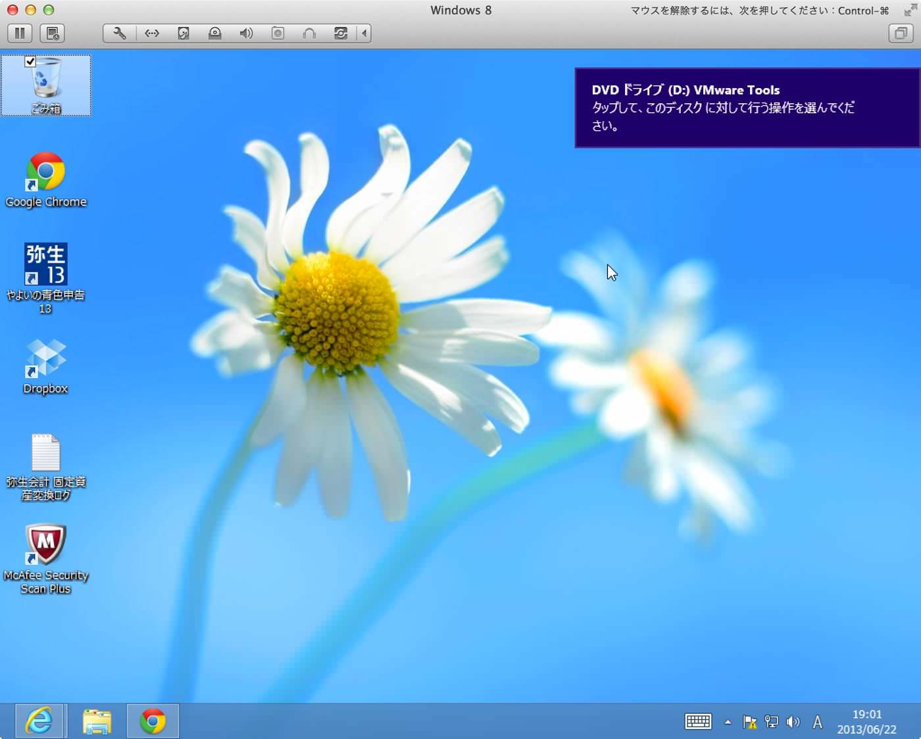Viewport: 921px width, 739px height.
Task: Open Action Center flag icon
Action: click(749, 722)
